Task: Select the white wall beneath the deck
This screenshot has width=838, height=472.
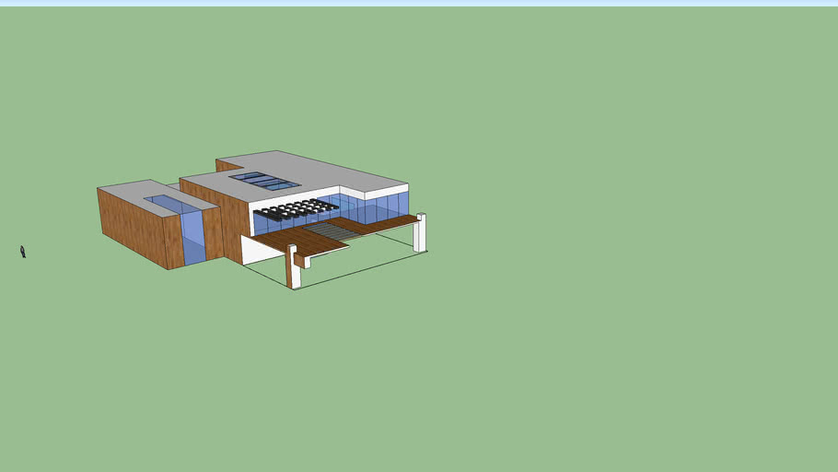Action: click(x=257, y=249)
